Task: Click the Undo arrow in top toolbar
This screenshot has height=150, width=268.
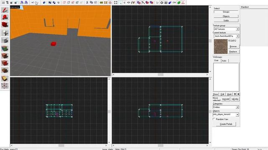Action: point(33,2)
